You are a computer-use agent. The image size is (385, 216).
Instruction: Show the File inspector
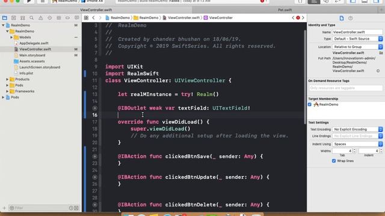point(342,18)
